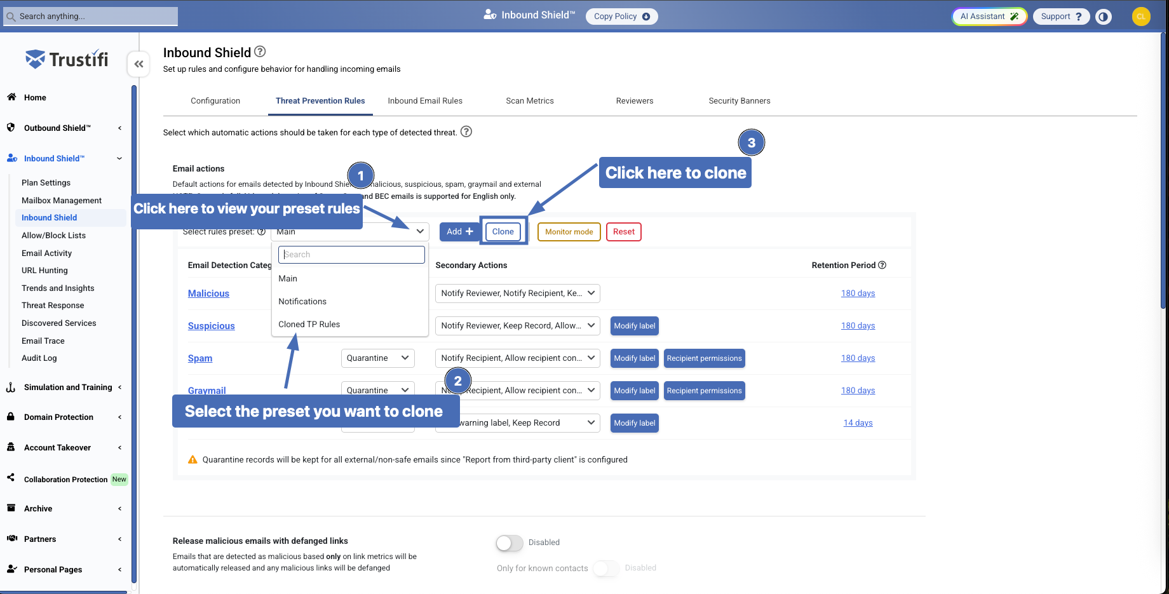Image resolution: width=1169 pixels, height=594 pixels.
Task: Click the Outbound Shield shield icon
Action: click(11, 128)
